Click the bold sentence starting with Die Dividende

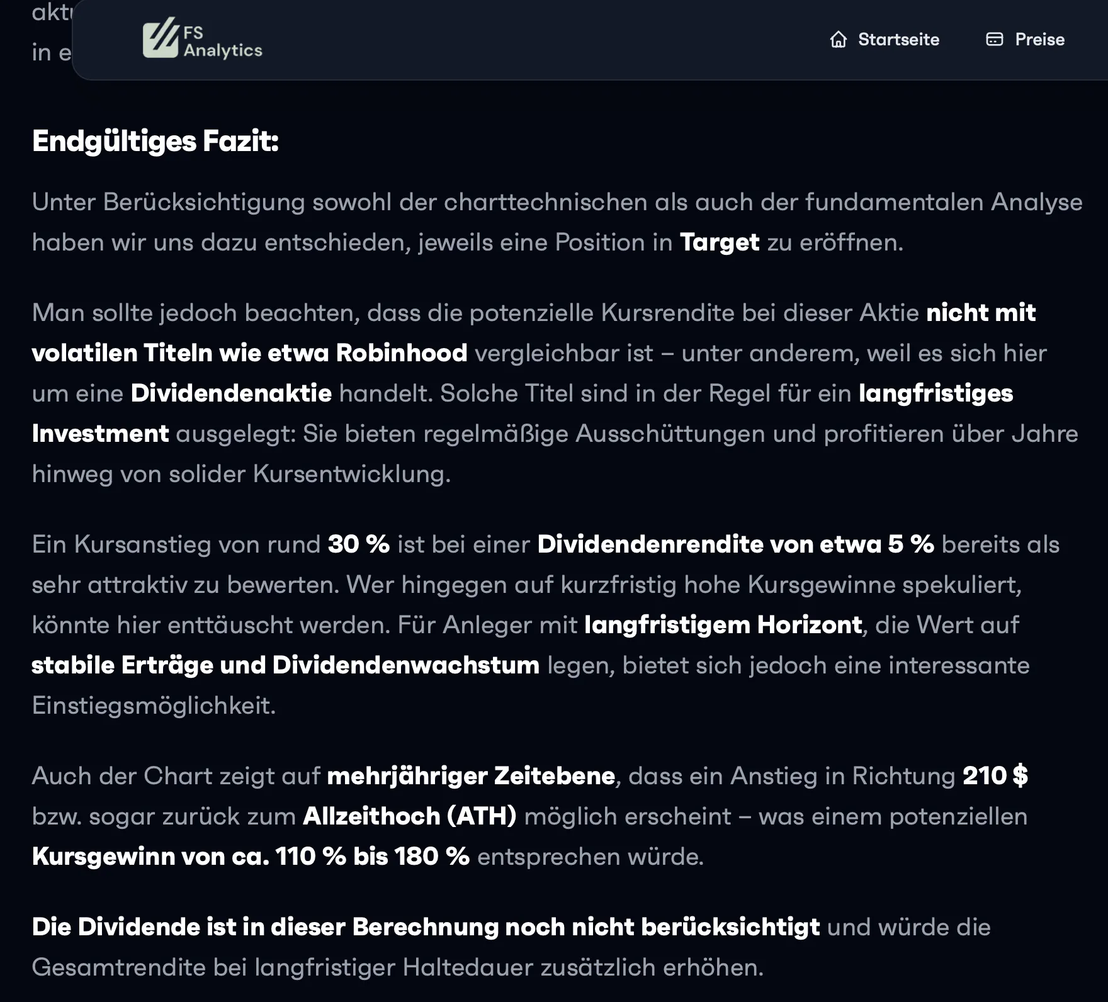pos(426,927)
